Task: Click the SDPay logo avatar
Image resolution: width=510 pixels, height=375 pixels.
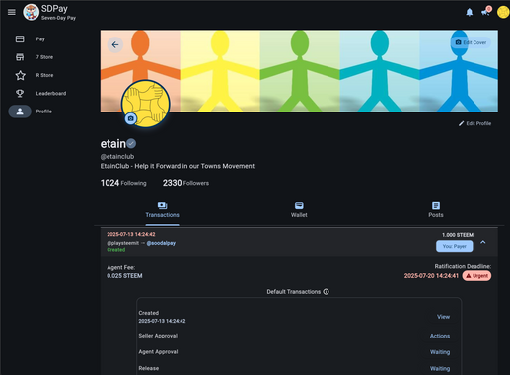Action: point(32,12)
